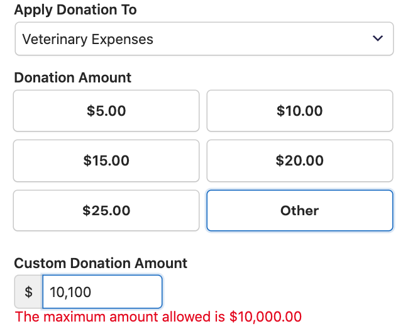Focus the Custom Donation Amount field
Image resolution: width=403 pixels, height=331 pixels.
[x=102, y=292]
